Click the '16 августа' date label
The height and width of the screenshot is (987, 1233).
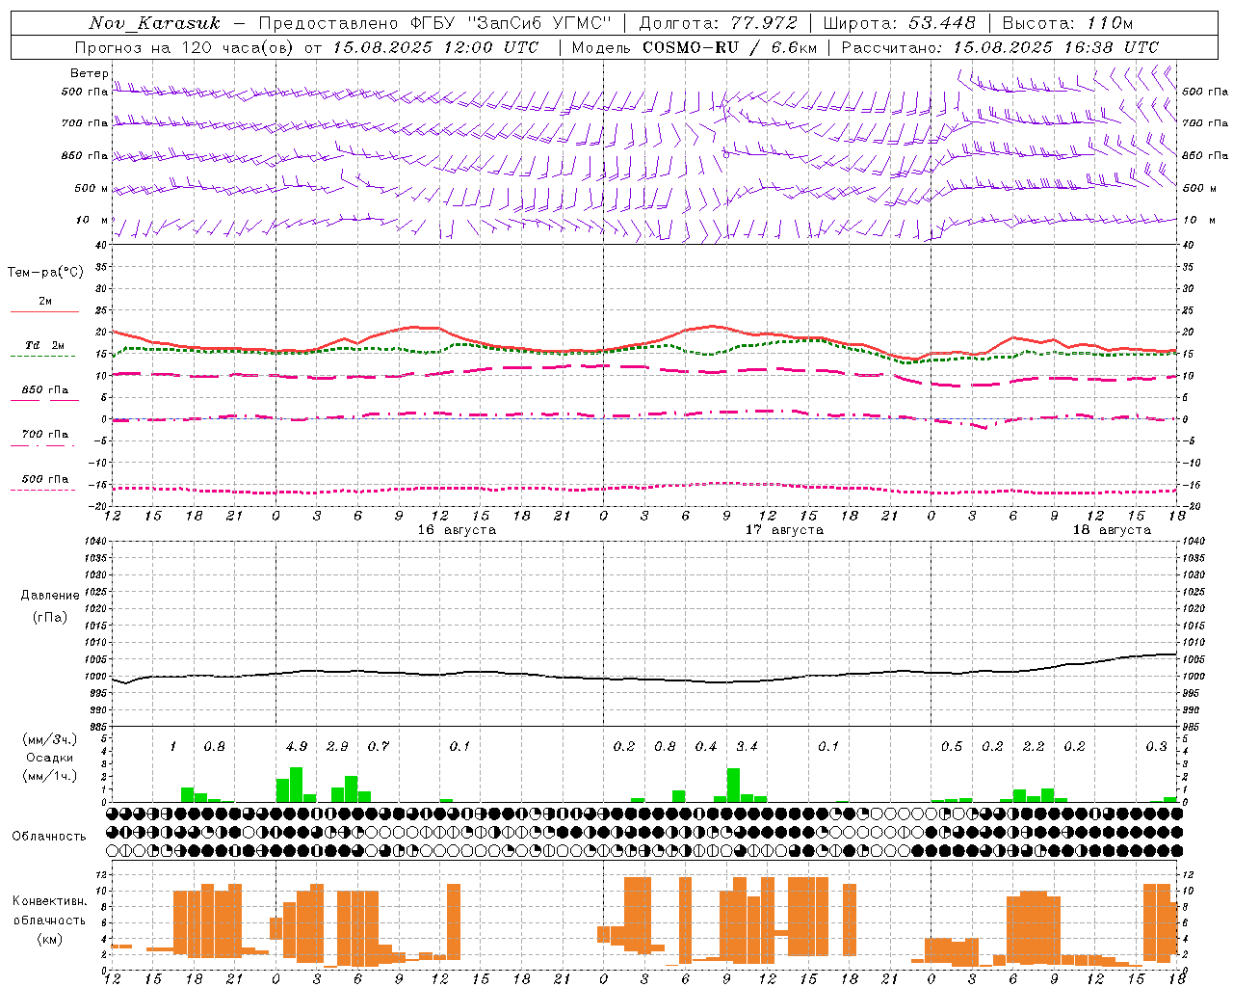pos(457,530)
